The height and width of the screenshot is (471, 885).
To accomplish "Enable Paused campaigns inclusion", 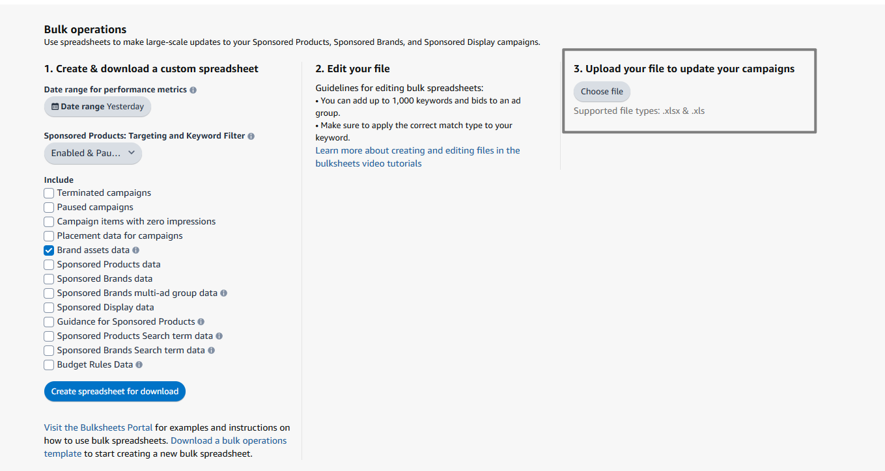I will pos(49,207).
